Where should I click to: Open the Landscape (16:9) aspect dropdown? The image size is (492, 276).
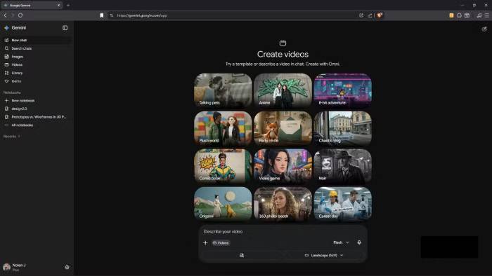(x=324, y=256)
